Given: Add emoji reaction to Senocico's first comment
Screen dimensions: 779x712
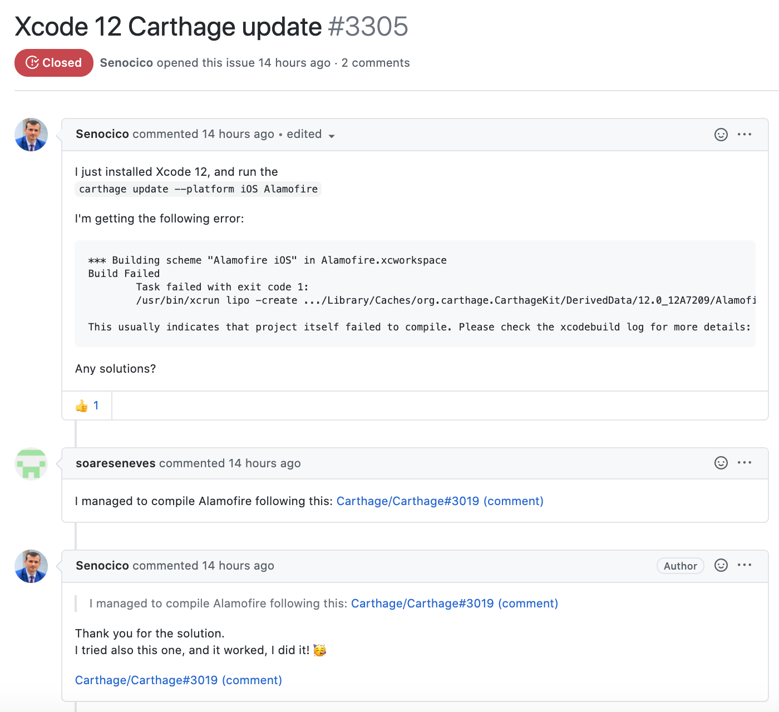Looking at the screenshot, I should tap(721, 135).
